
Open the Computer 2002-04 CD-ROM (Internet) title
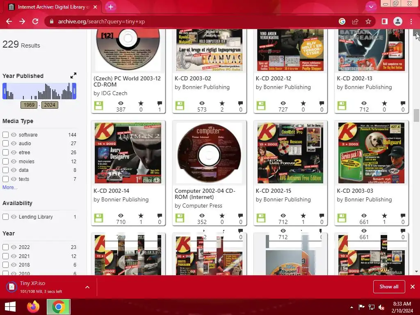point(205,194)
